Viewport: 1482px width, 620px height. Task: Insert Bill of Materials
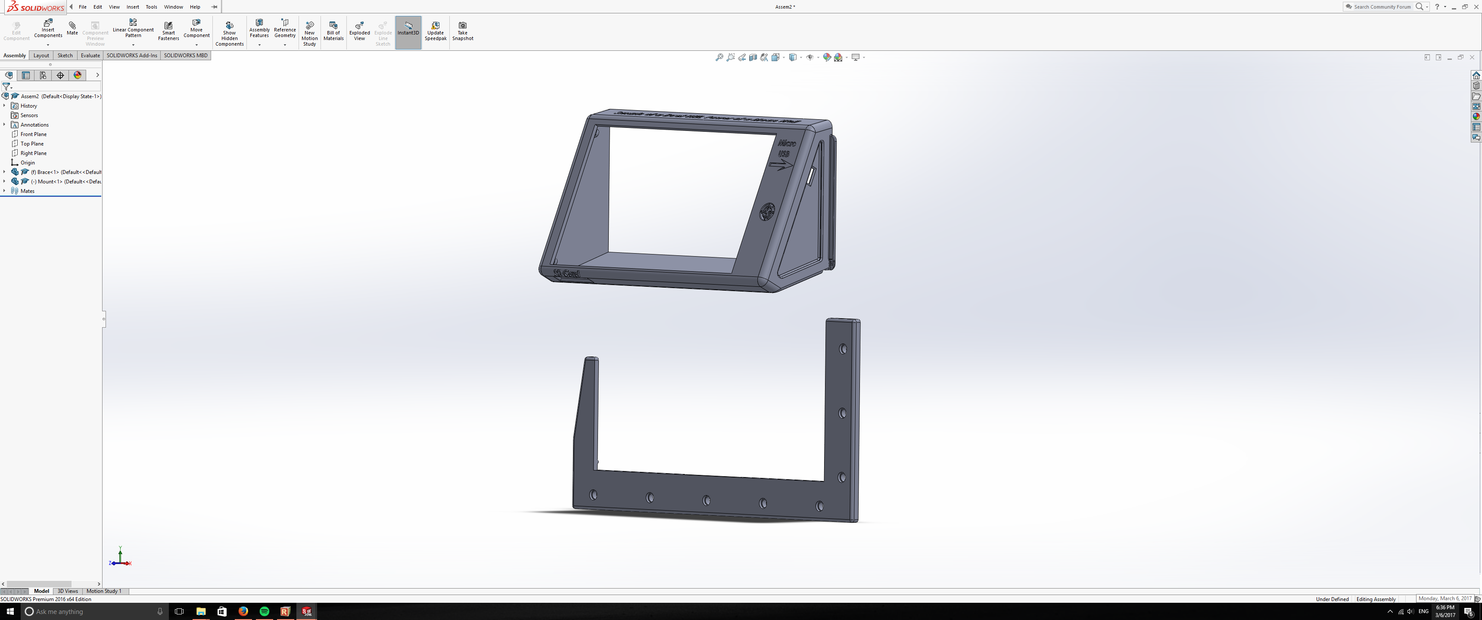(x=333, y=31)
